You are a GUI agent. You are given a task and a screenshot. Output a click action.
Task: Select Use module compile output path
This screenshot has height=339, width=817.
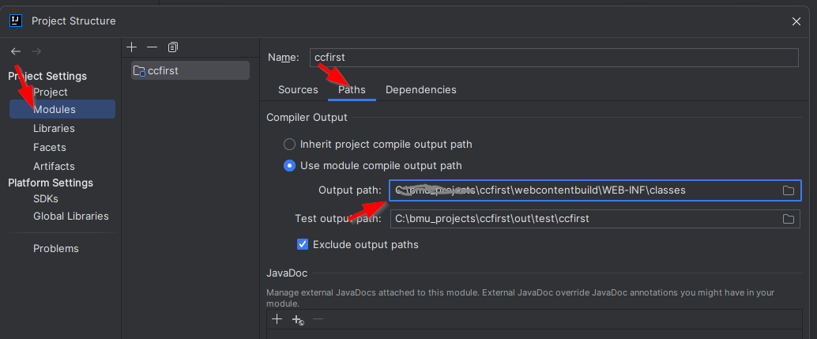pos(290,166)
